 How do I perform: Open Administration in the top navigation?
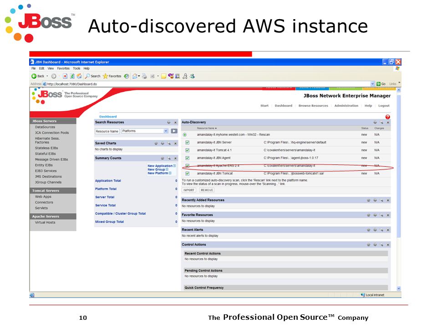tap(346, 106)
